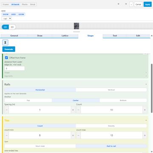Open the grid size dropdown
153x153 pixels.
click(x=6, y=19)
